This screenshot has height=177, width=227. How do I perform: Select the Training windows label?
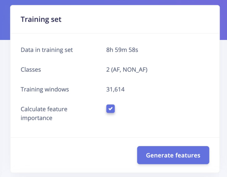pos(45,89)
